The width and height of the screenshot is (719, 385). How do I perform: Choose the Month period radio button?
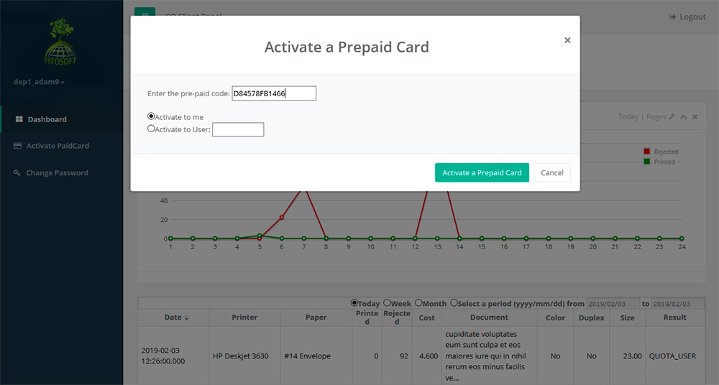click(418, 303)
